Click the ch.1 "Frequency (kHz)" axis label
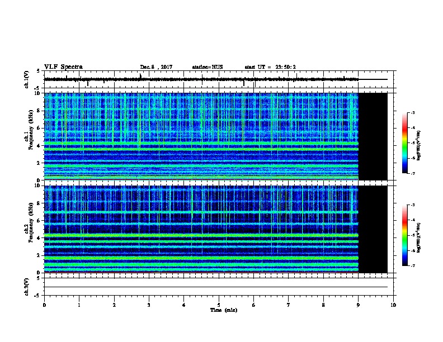 30,130
